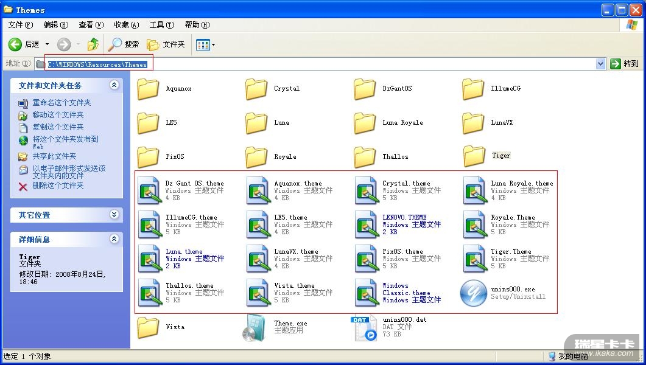Viewport: 646px width, 365px height.
Task: Click 以电子邮件形式发送 task link
Action: point(69,172)
